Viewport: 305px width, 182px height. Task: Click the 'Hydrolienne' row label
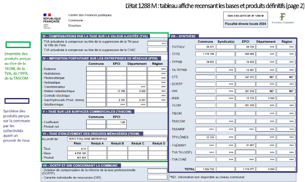[x=52, y=73]
